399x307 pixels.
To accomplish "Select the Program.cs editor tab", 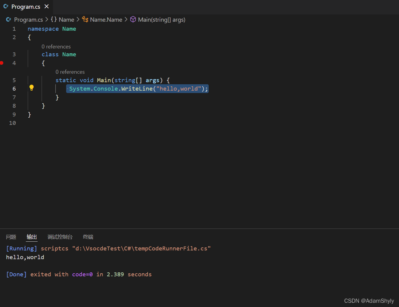I will (26, 6).
